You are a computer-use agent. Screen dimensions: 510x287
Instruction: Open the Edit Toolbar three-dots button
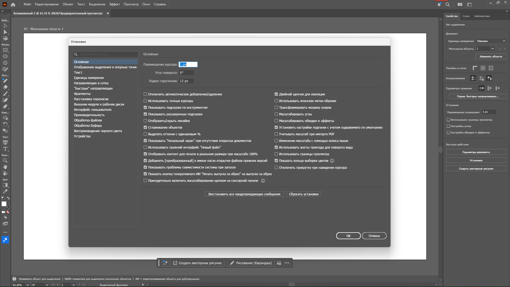(x=5, y=232)
